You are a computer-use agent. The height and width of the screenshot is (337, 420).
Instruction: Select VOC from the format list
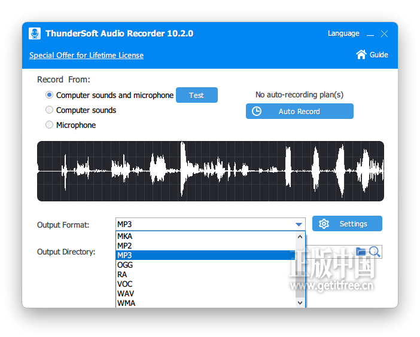click(x=205, y=284)
